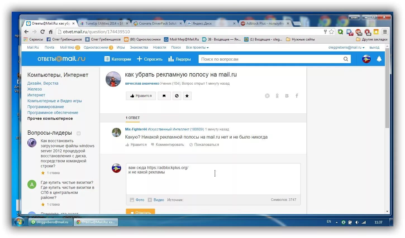Switch to the Adblock Plus tab
The height and width of the screenshot is (238, 405).
click(x=265, y=23)
